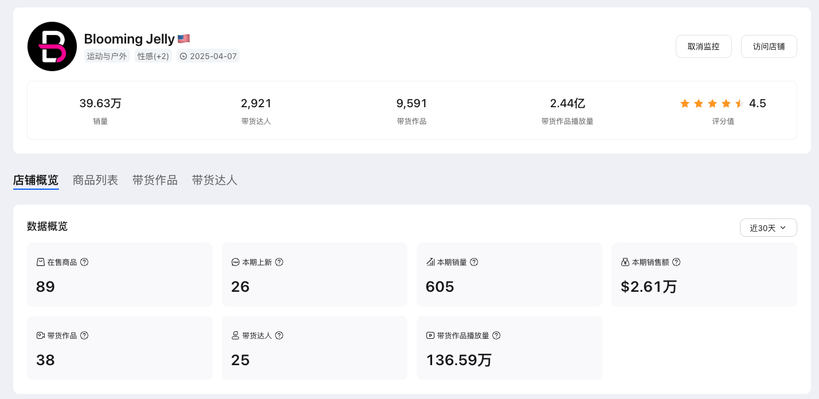Select the 店铺概览 tab
The height and width of the screenshot is (399, 819).
click(36, 180)
